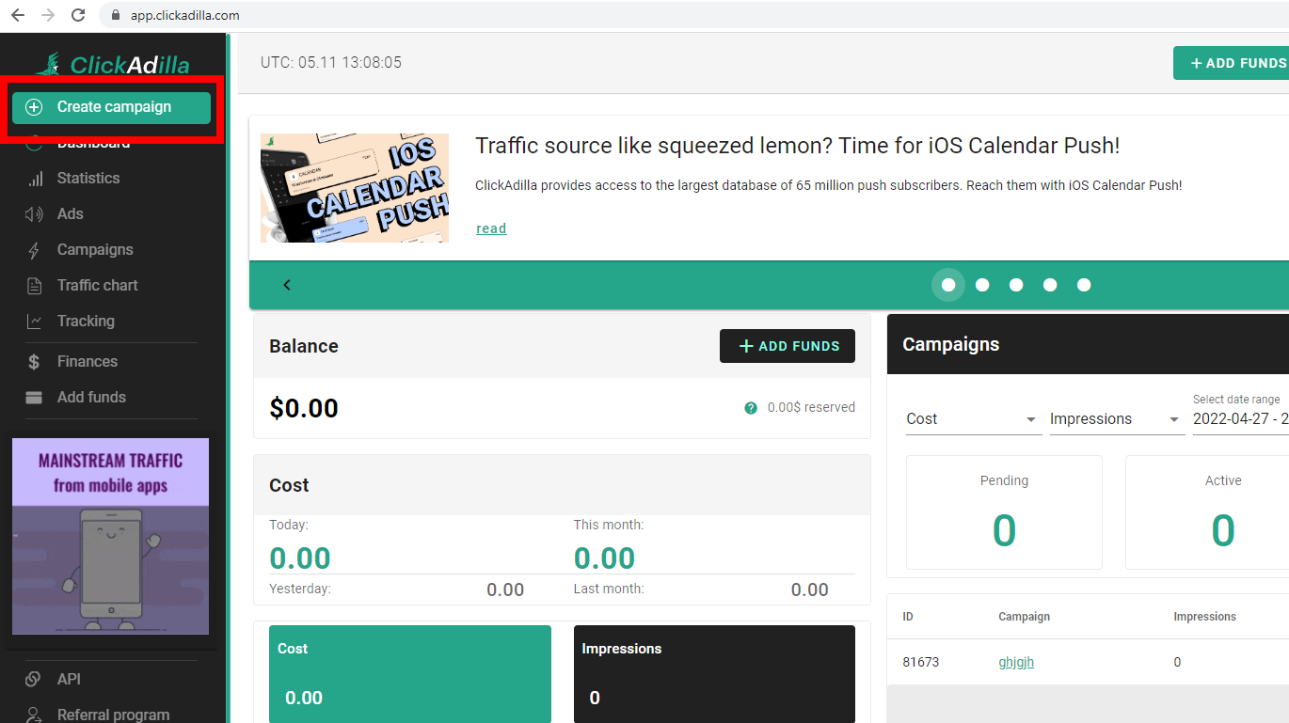This screenshot has width=1289, height=723.
Task: Select the second carousel indicator dot
Action: pos(982,284)
